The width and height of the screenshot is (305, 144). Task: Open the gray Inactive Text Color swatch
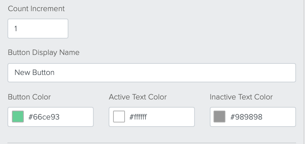click(219, 117)
